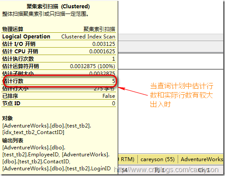
Task: Select the 物理运算 property row
Action: point(59,29)
